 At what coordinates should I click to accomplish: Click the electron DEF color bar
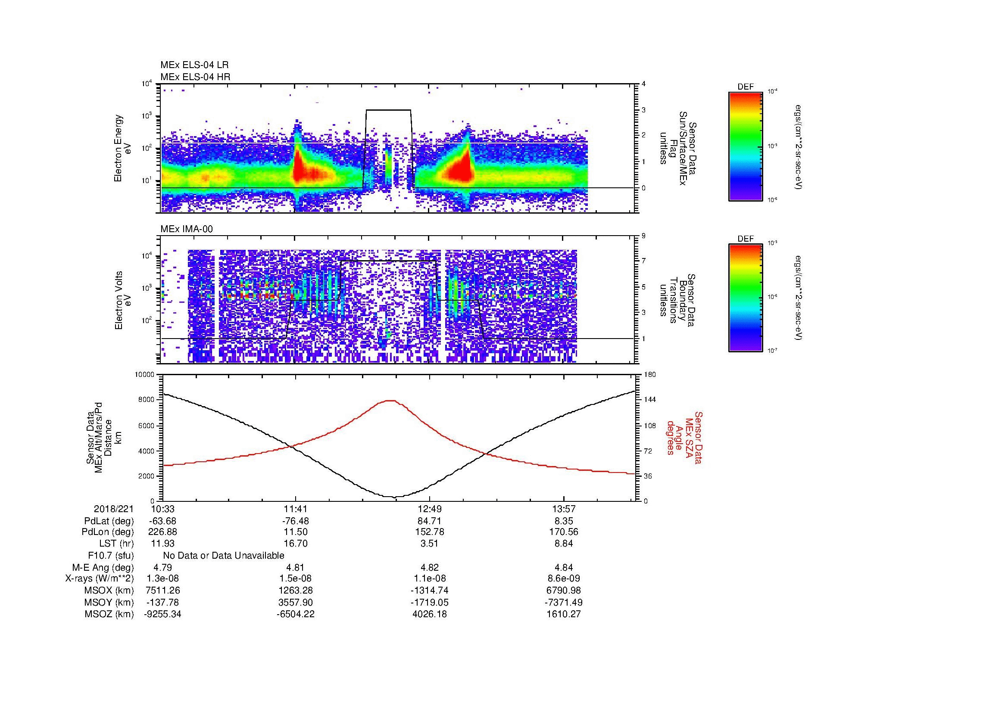tap(745, 146)
